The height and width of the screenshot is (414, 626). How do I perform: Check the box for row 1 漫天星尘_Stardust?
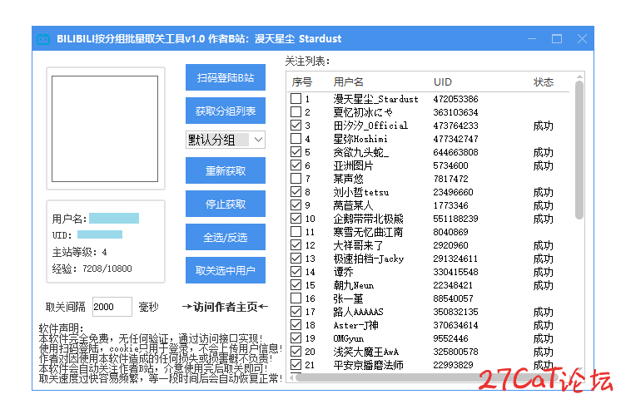tap(296, 99)
